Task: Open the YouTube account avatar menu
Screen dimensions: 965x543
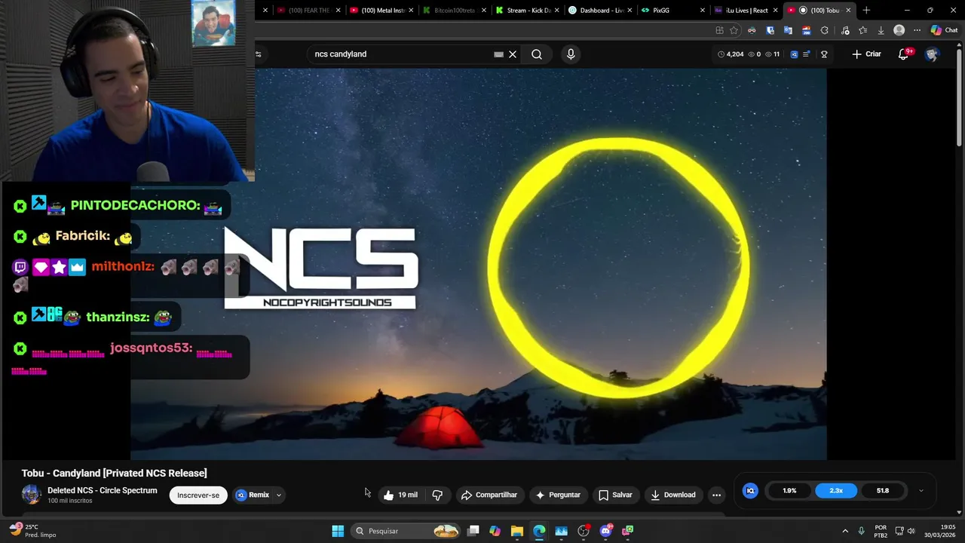Action: 932,54
